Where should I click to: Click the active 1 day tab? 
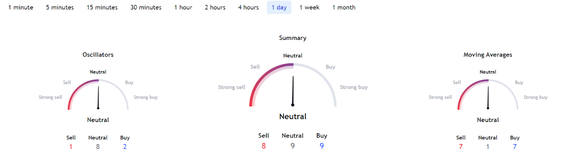[279, 7]
